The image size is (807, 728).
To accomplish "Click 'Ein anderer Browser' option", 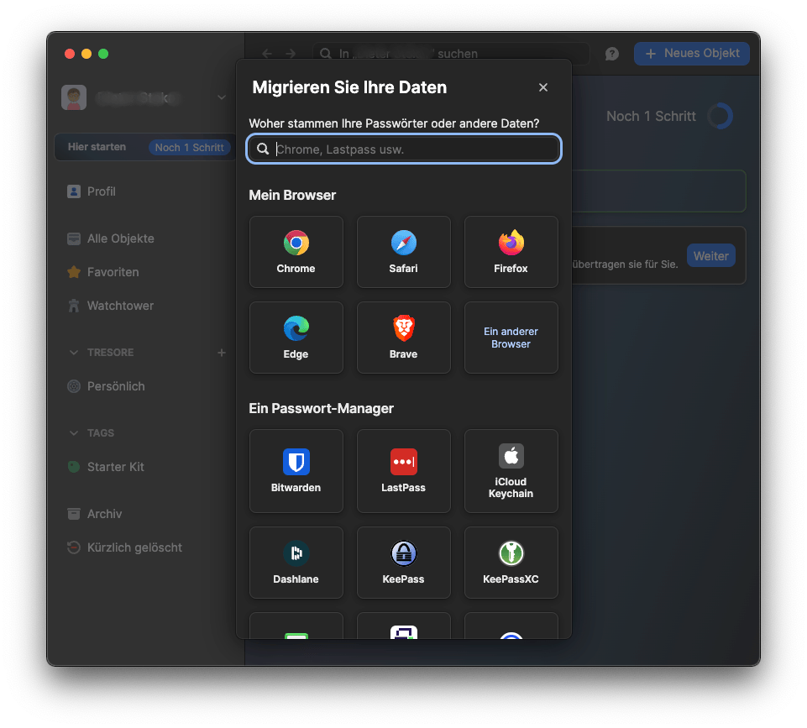I will 511,338.
